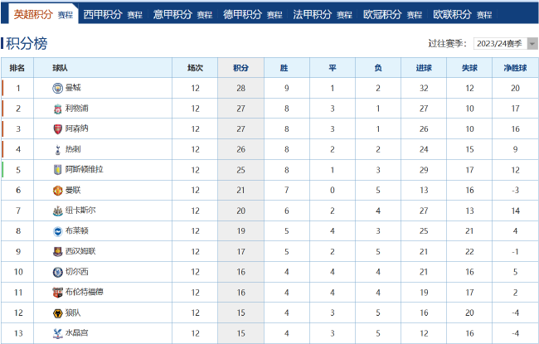
Task: Open the 布莱顿 team link
Action: pos(76,230)
